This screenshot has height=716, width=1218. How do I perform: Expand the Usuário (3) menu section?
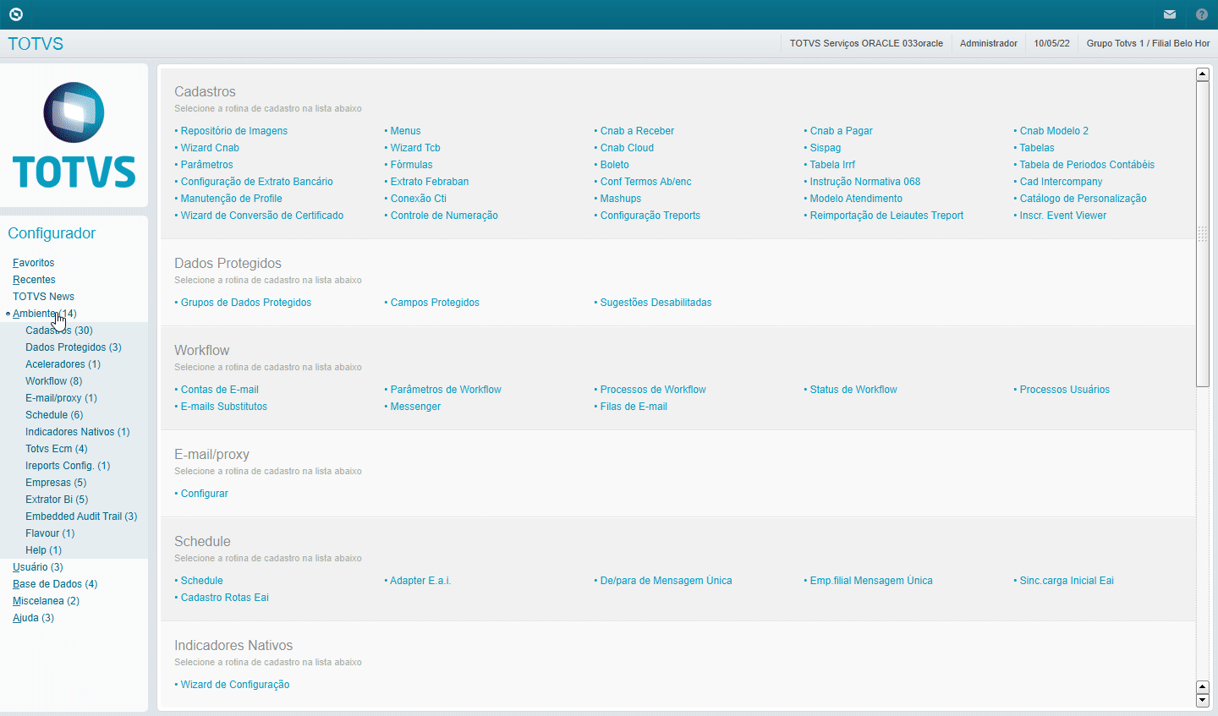(x=38, y=567)
